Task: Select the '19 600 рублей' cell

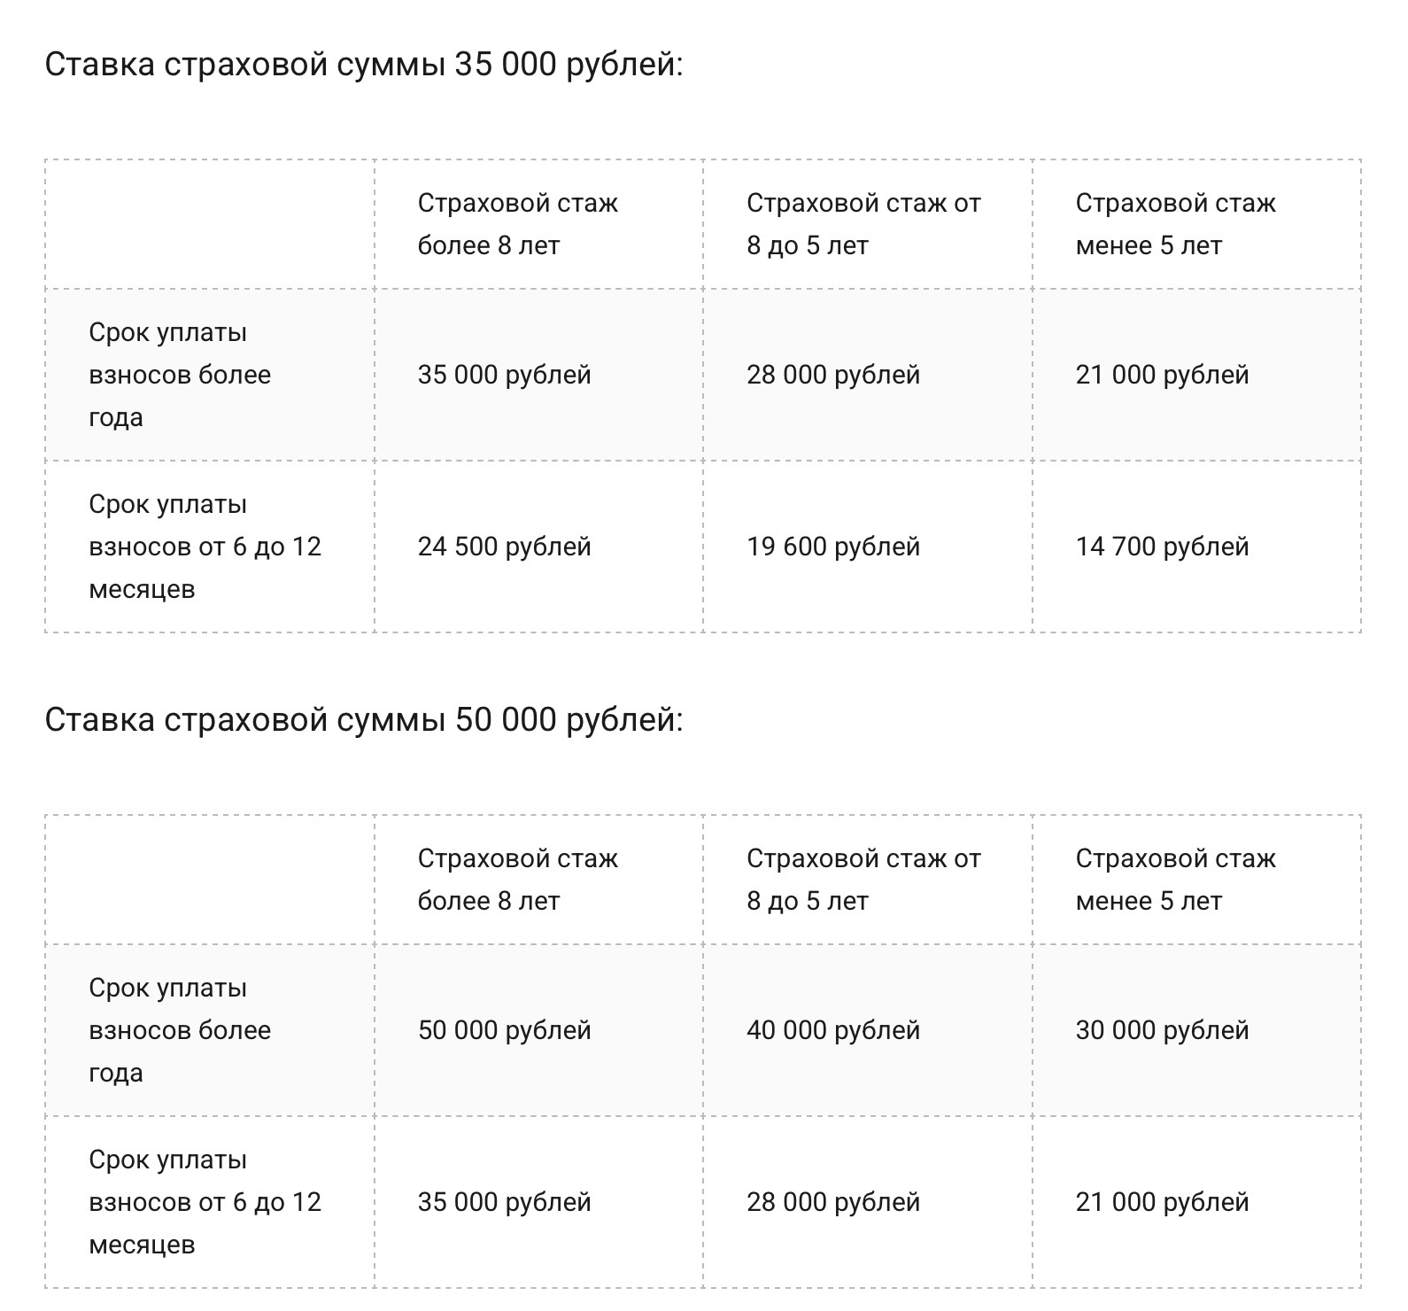Action: point(832,547)
